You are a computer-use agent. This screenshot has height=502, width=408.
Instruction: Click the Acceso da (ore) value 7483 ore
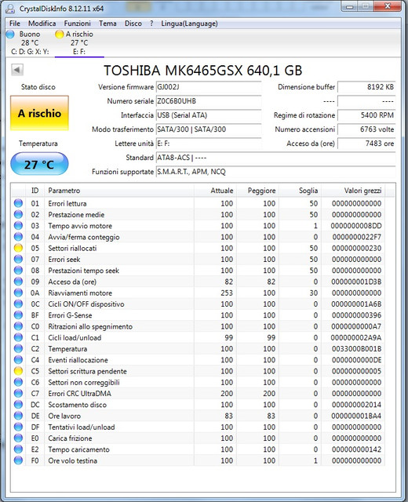click(366, 144)
